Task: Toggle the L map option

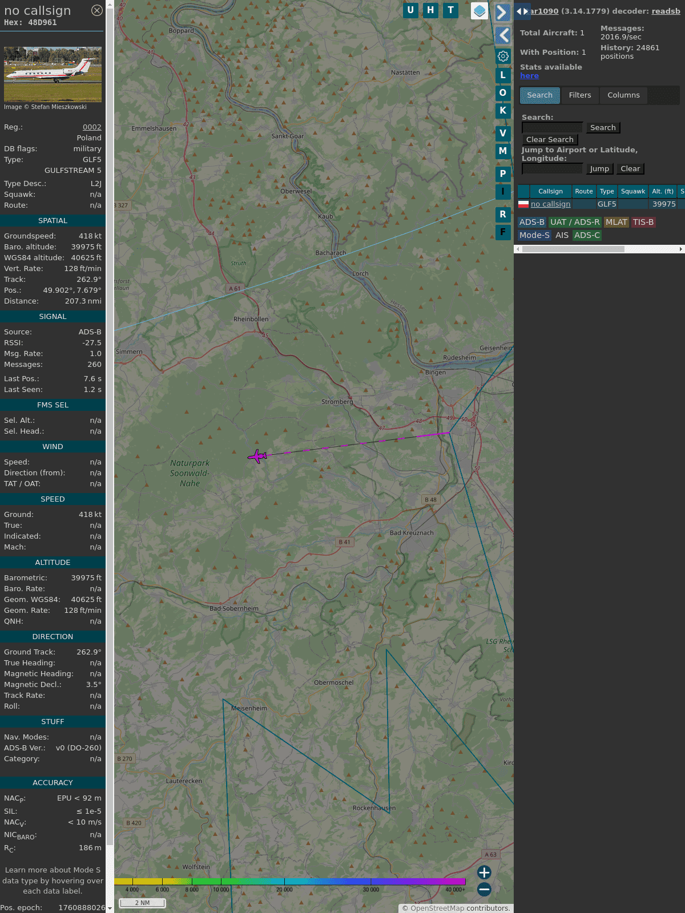Action: coord(503,75)
